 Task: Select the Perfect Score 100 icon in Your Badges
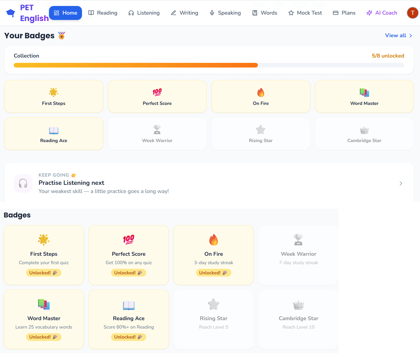(x=157, y=92)
